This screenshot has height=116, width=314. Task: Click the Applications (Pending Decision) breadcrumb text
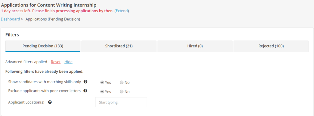[x=53, y=19]
